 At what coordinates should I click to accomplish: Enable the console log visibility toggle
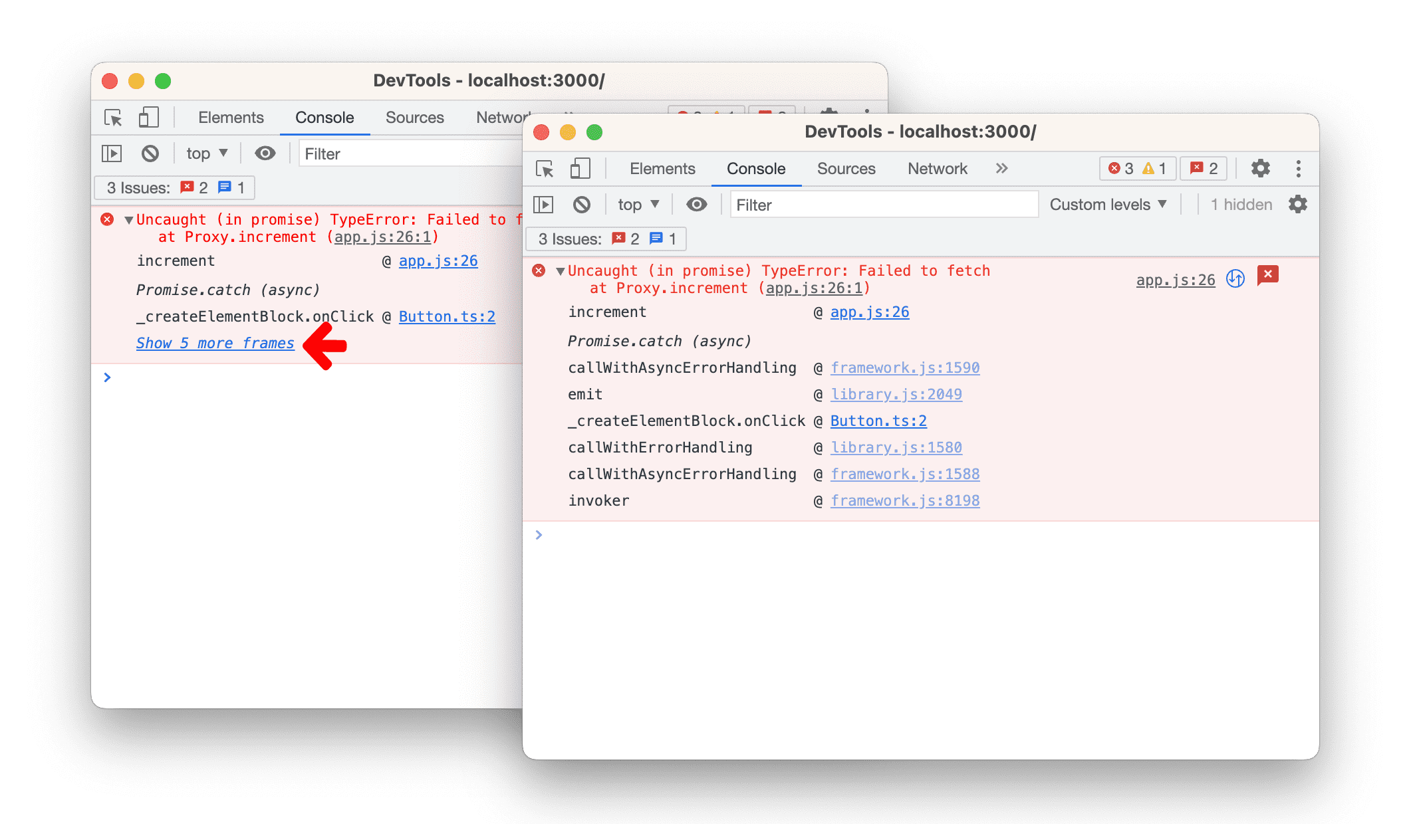(698, 205)
